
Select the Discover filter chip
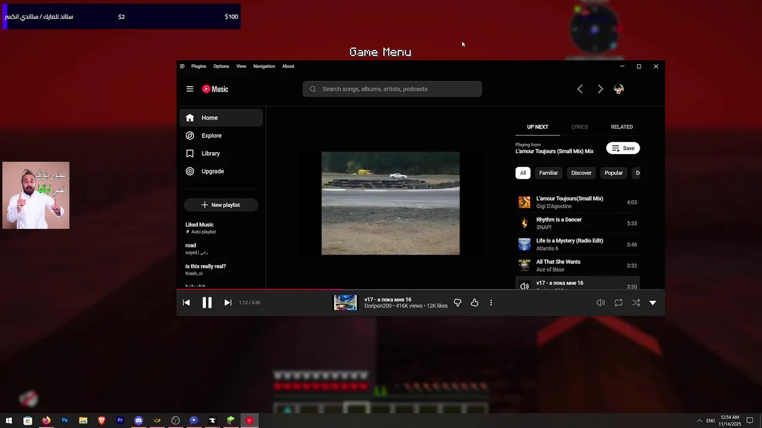(581, 173)
